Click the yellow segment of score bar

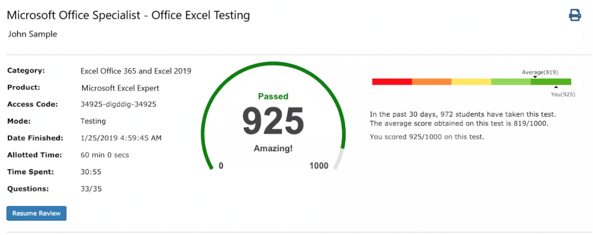471,81
